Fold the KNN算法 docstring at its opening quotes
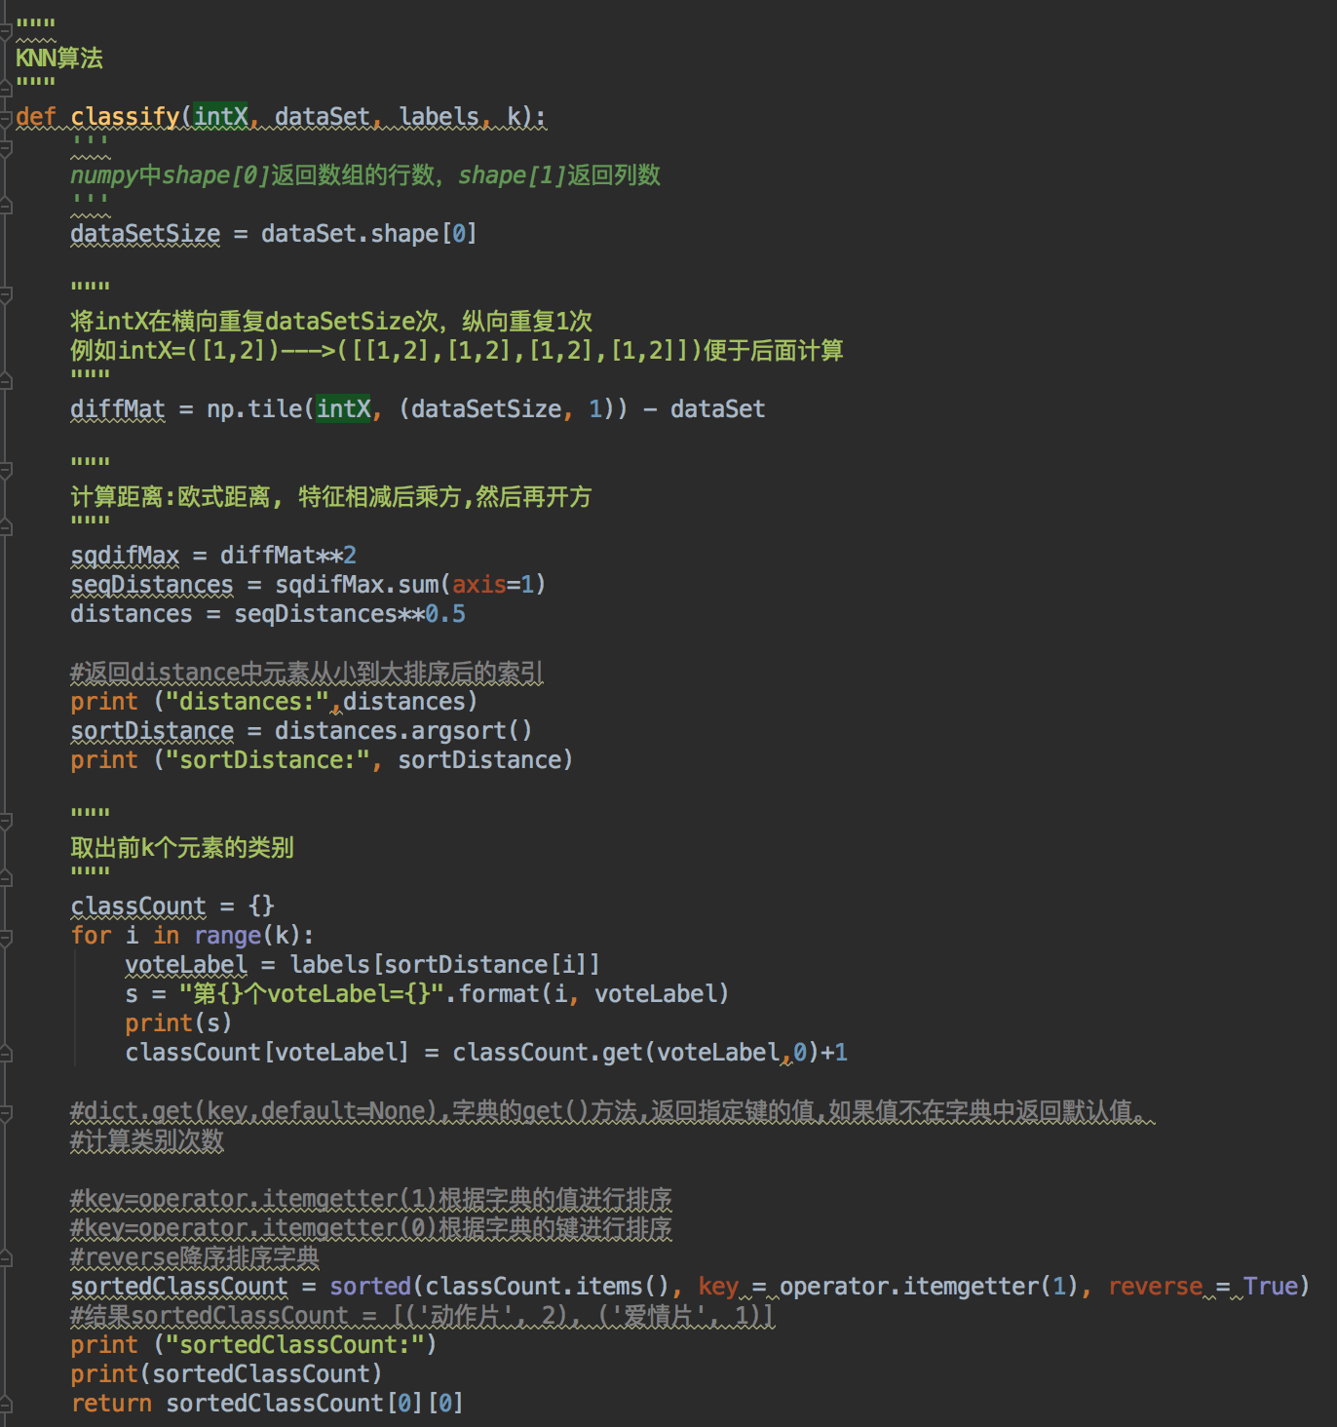Screen dimensions: 1337x1427 pos(5,31)
